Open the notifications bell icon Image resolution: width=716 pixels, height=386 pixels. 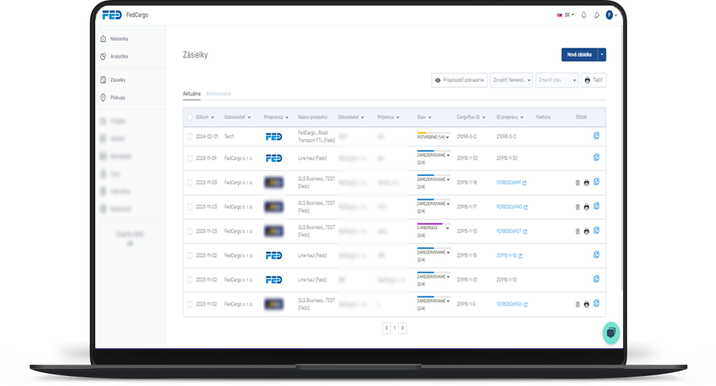pos(584,15)
